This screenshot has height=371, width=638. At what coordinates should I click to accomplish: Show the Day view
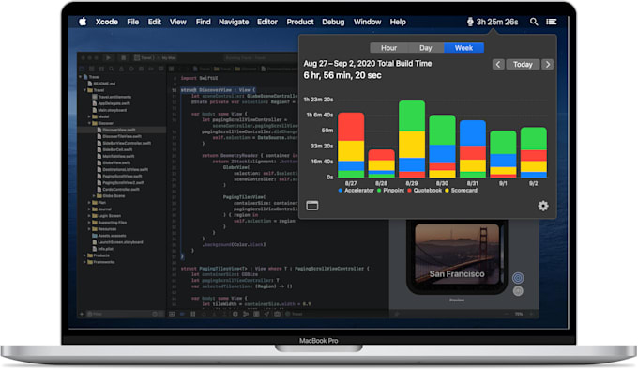[x=426, y=48]
